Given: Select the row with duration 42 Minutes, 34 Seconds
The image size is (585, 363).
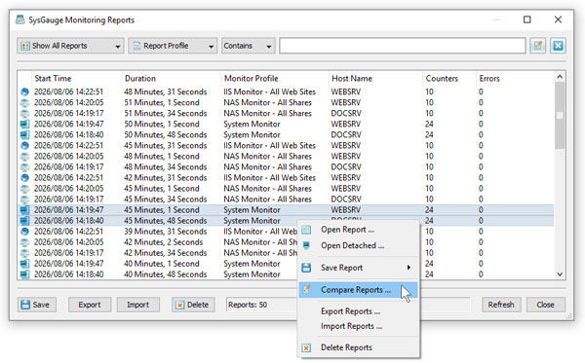Looking at the screenshot, I should click(286, 253).
